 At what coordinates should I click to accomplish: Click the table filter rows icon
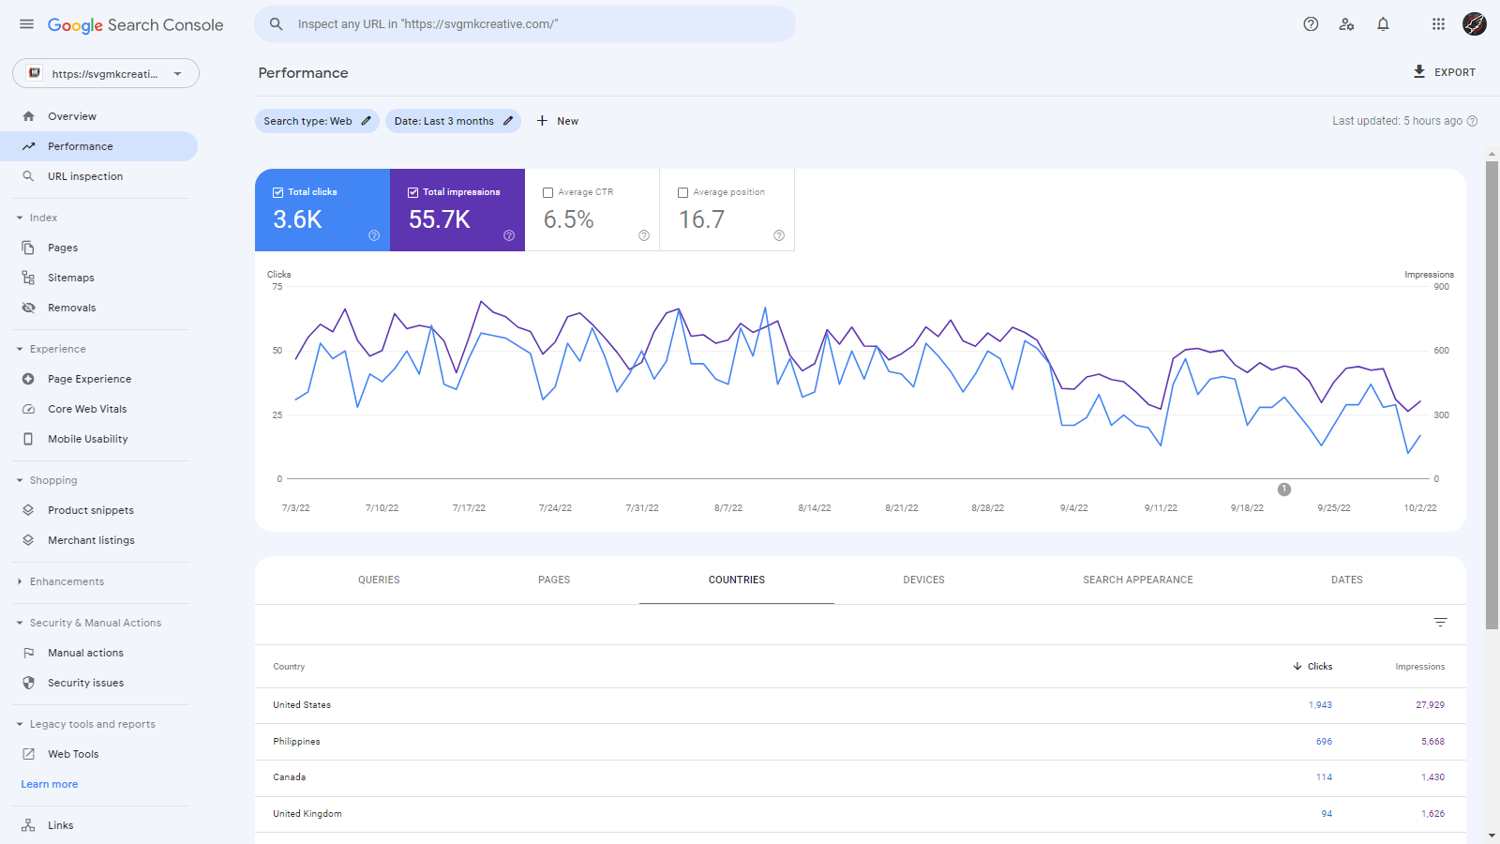[x=1440, y=623]
